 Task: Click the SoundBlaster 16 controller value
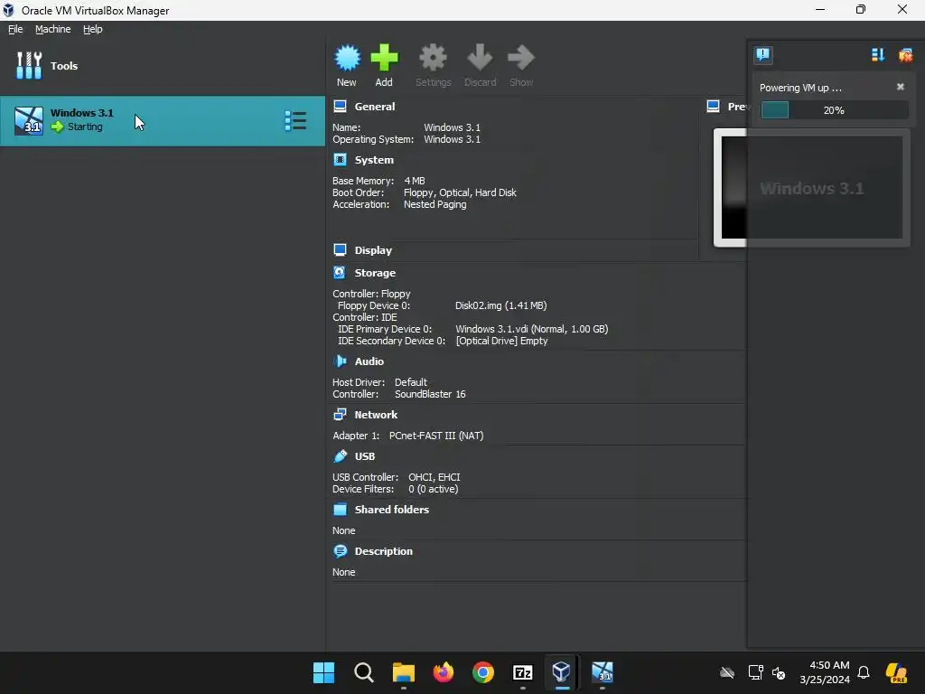tap(430, 394)
